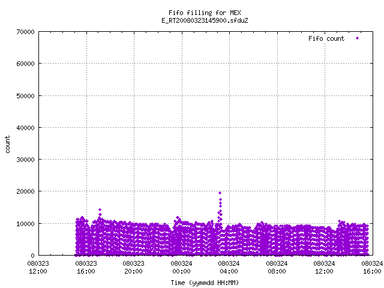This screenshot has height=288, width=384.
Task: Click the purple diamond legend marker
Action: (358, 38)
